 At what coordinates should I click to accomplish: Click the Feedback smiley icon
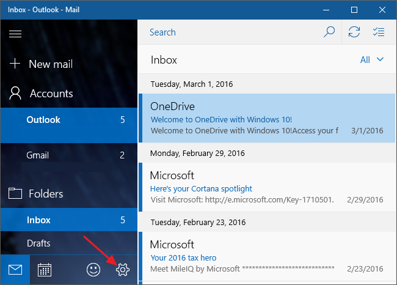point(93,270)
